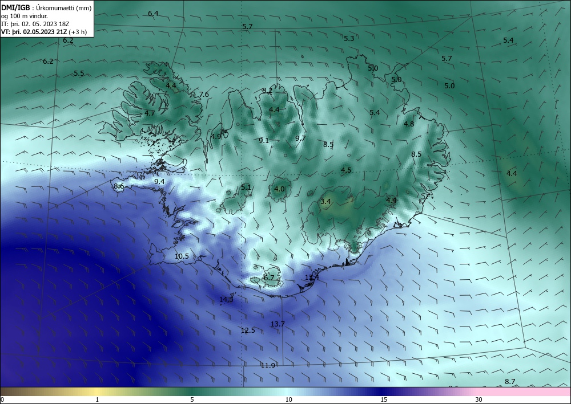Click the 13.7 value over the ocean

coord(278,324)
